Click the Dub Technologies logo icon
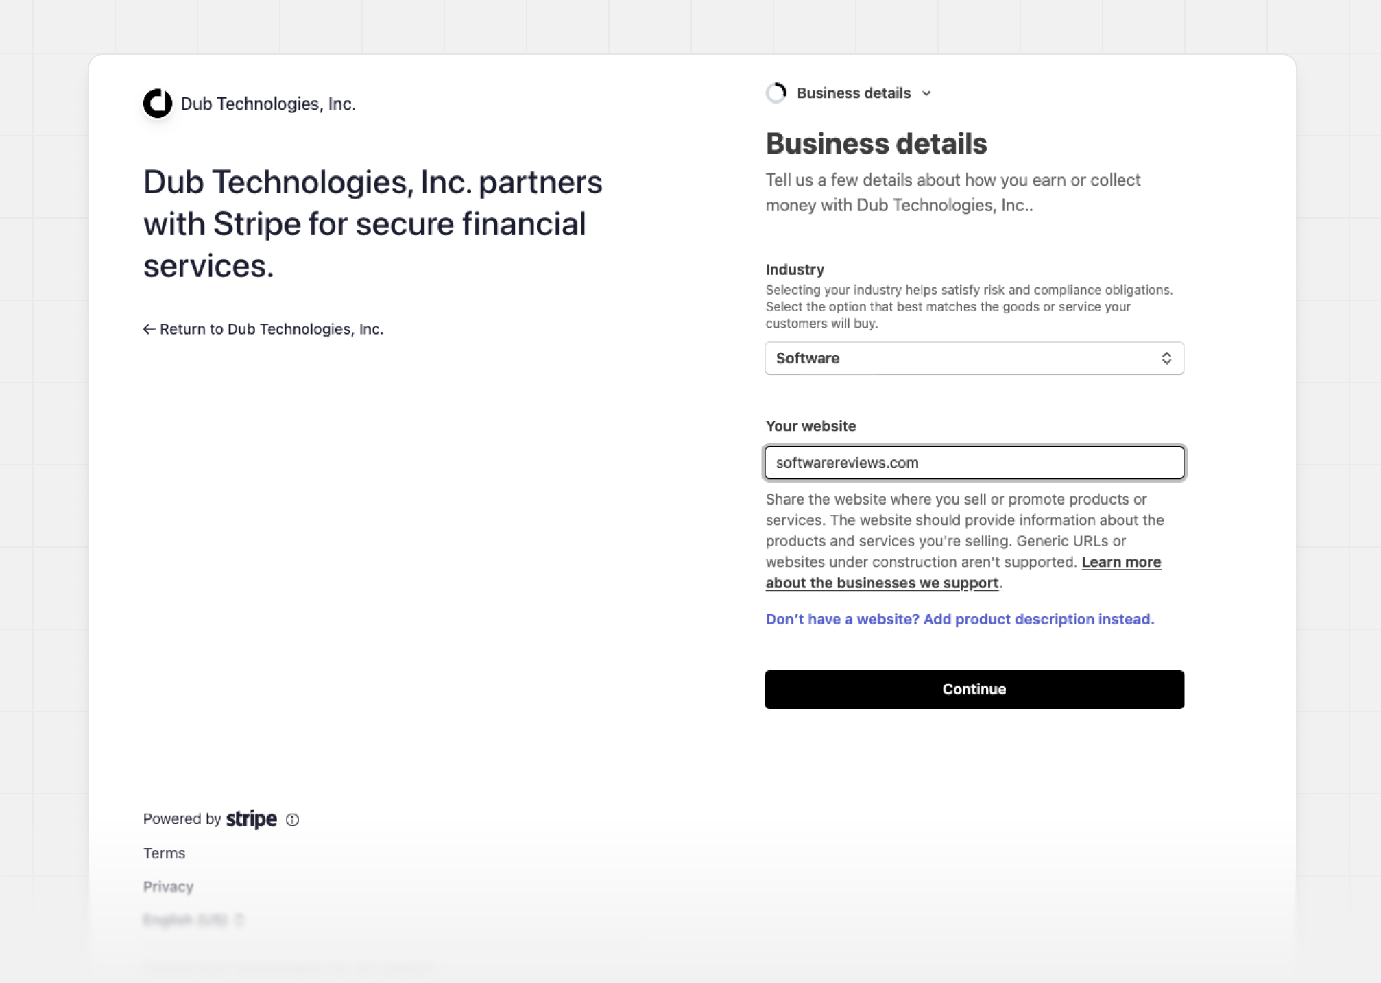The height and width of the screenshot is (983, 1381). [x=158, y=104]
